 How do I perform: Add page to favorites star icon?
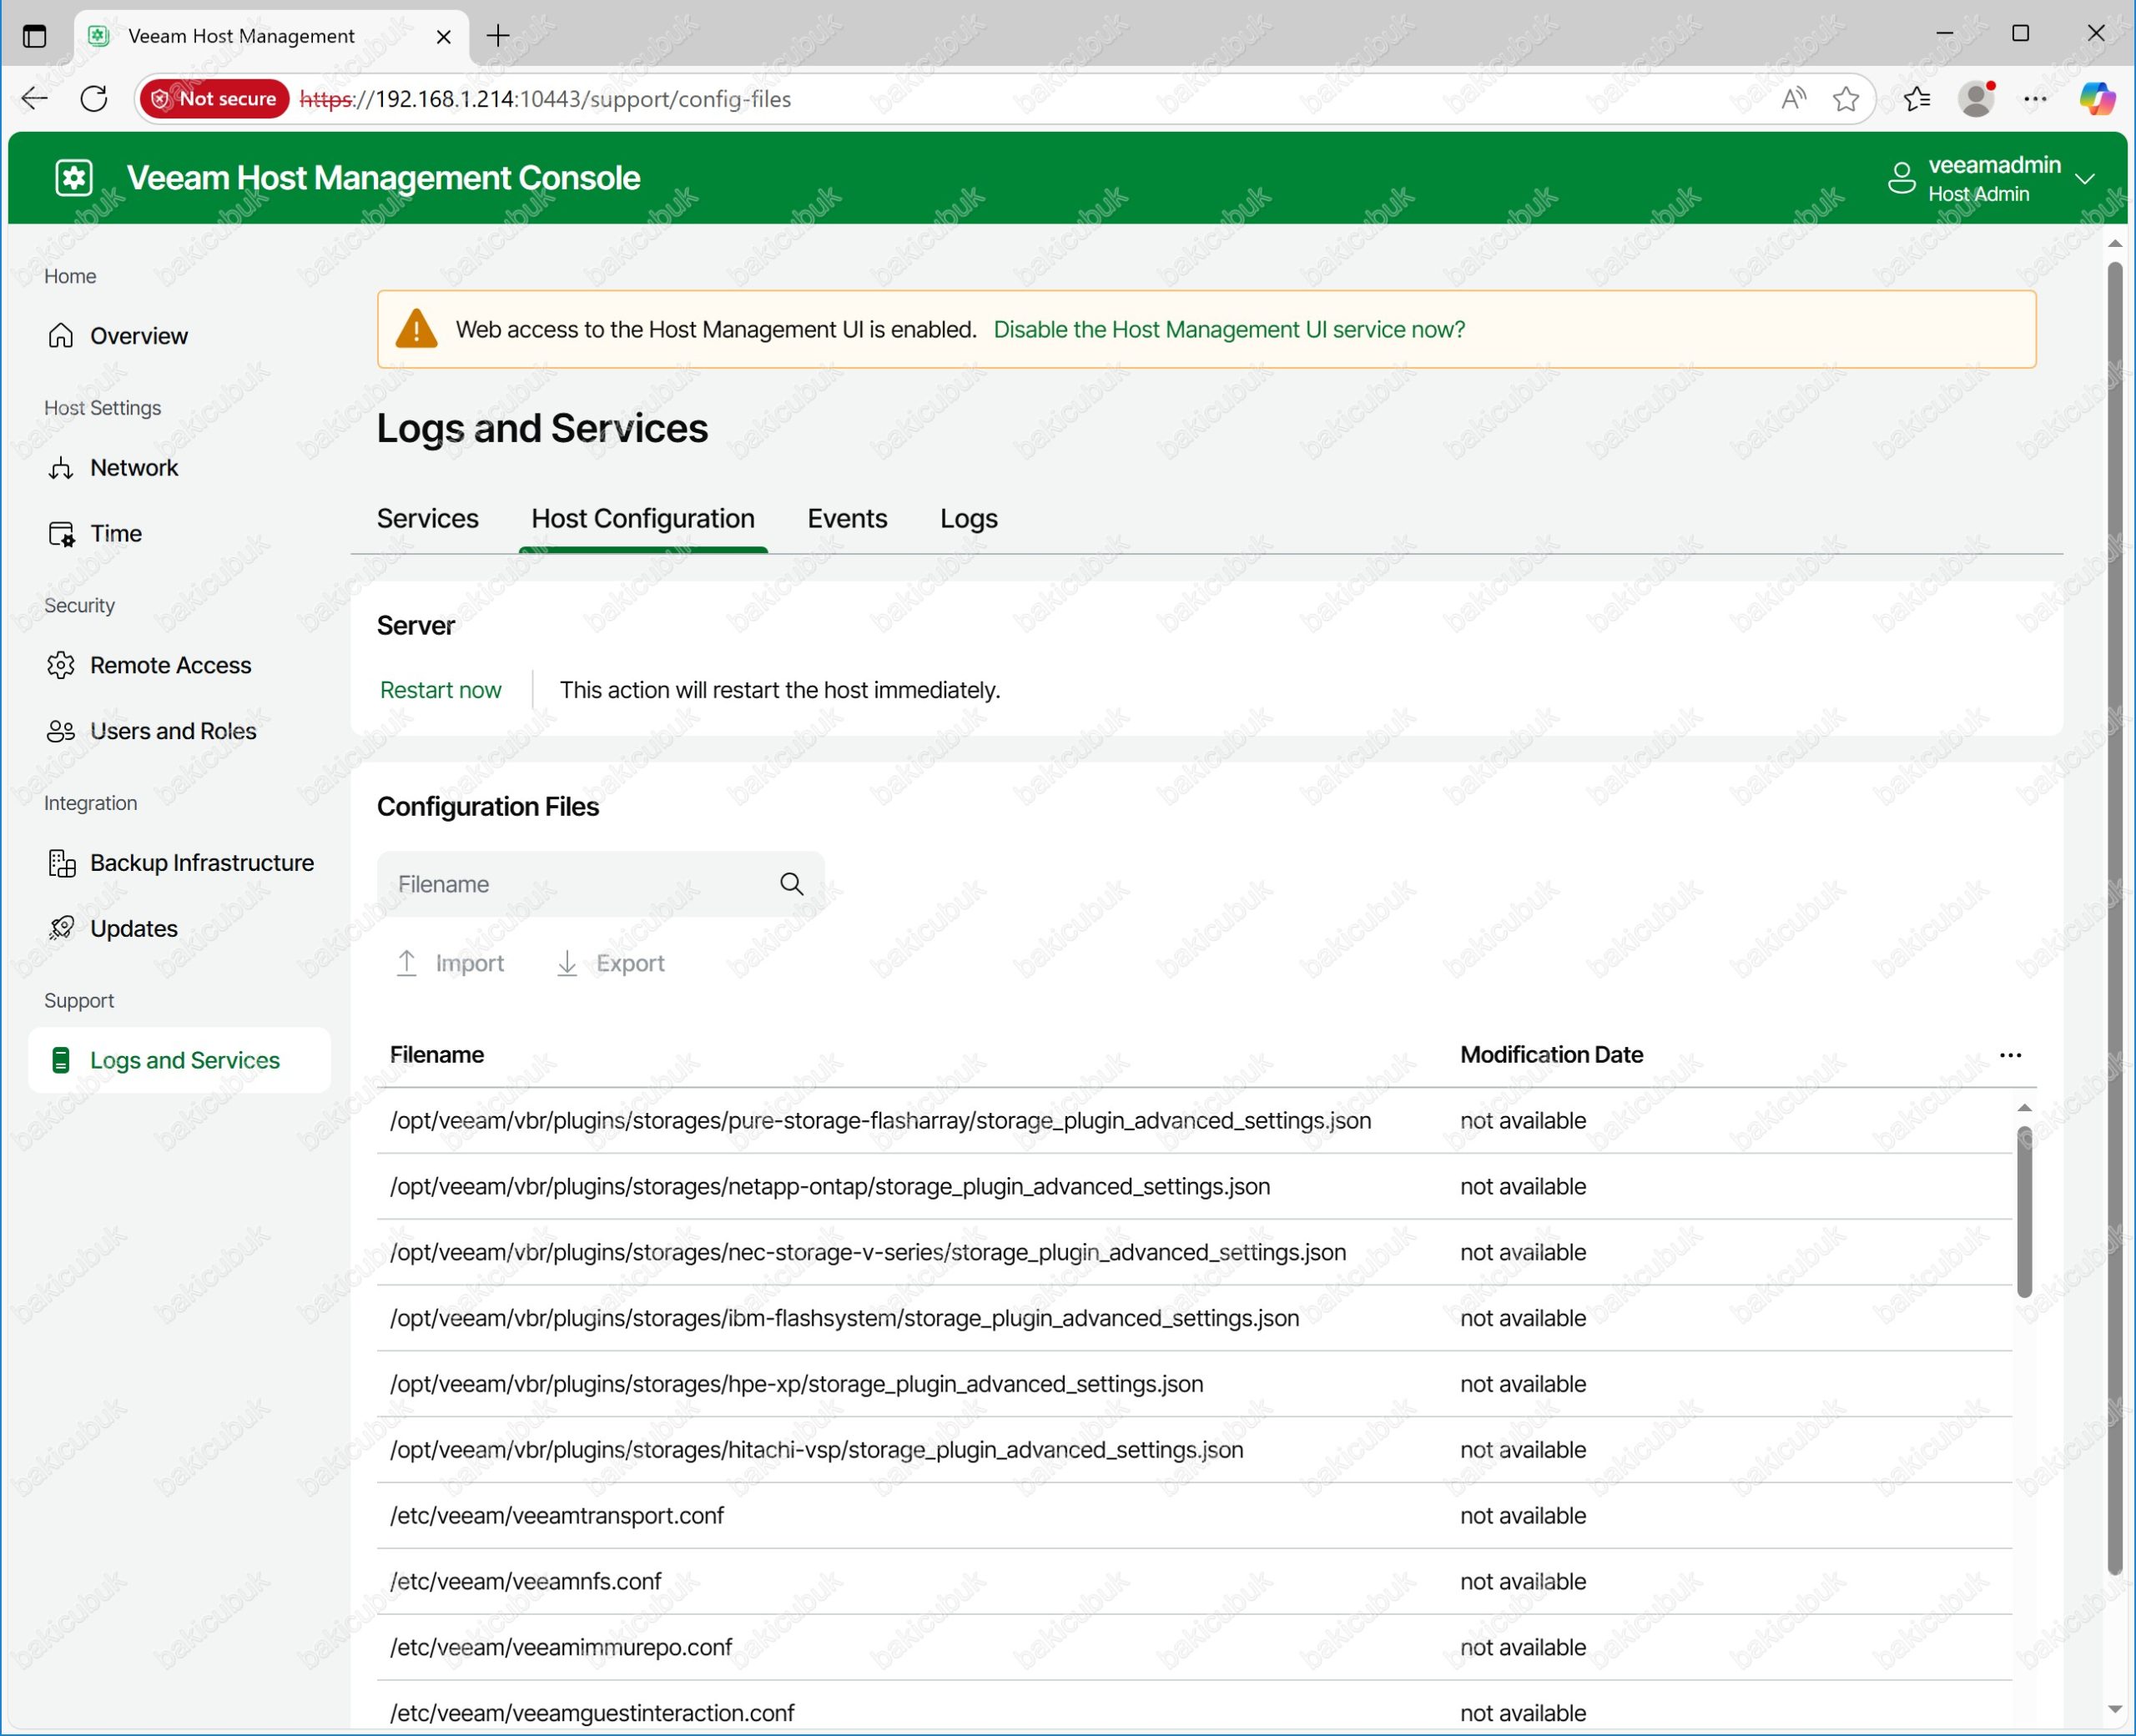1846,98
